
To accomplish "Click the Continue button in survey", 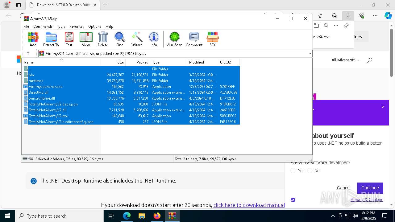I will coord(370,188).
